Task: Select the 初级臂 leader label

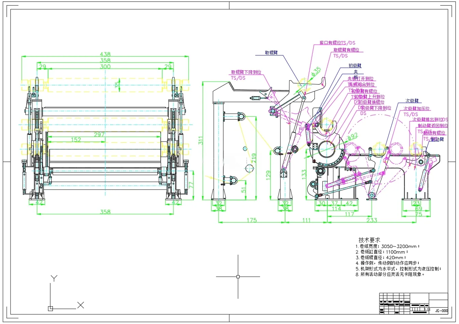Action: point(355,66)
